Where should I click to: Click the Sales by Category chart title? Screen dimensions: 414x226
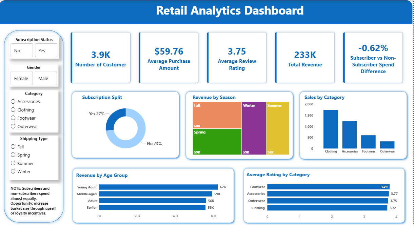coord(324,97)
